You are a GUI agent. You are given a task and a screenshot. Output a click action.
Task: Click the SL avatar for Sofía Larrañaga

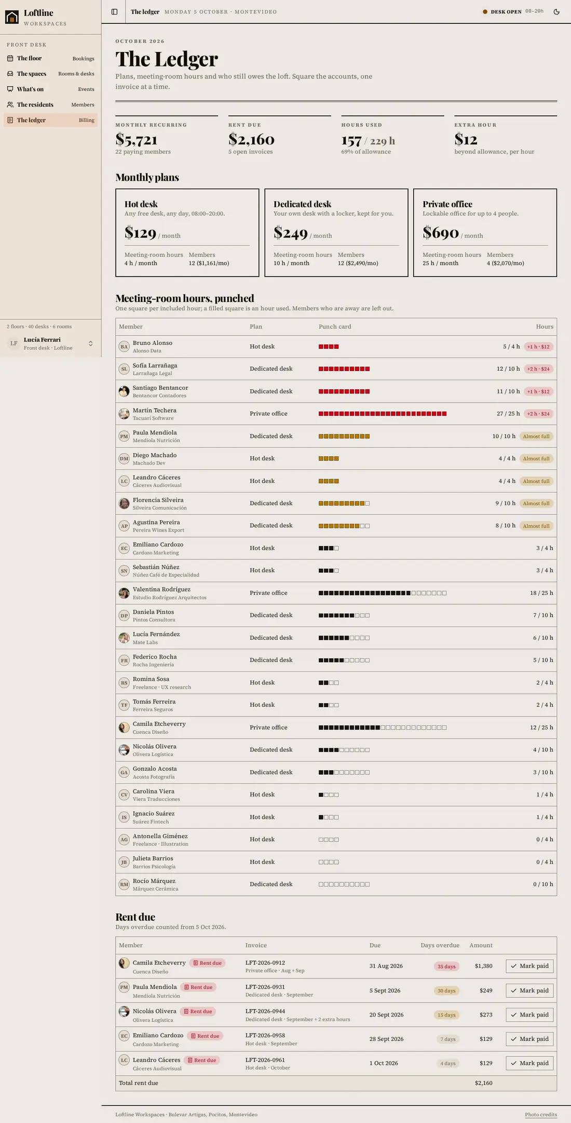click(124, 369)
